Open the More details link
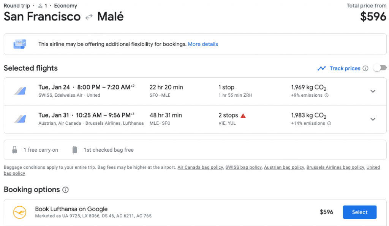Image resolution: width=389 pixels, height=226 pixels. 203,44
